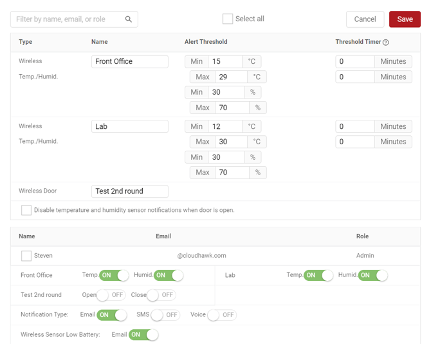Screen dimensions: 431x344
Task: Toggle Front Office Humid. switch off
Action: tap(168, 275)
